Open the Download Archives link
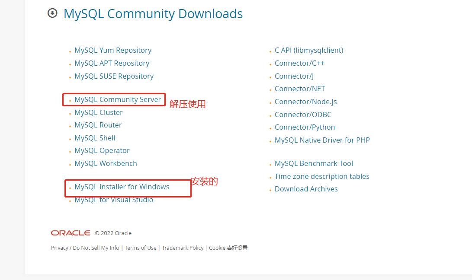This screenshot has width=472, height=280. pyautogui.click(x=306, y=189)
